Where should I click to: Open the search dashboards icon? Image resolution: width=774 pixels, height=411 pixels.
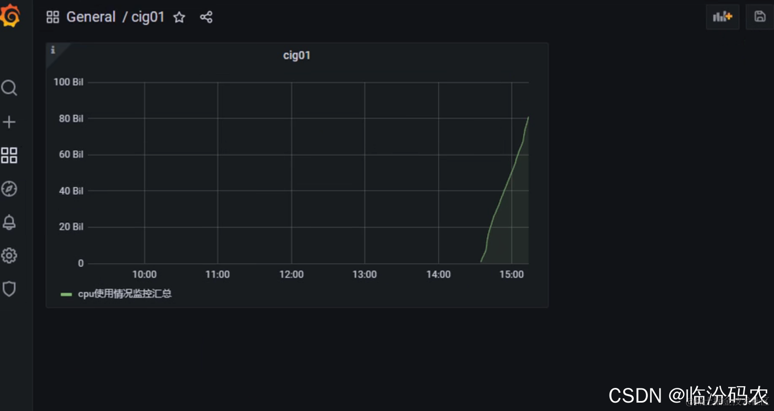[9, 88]
